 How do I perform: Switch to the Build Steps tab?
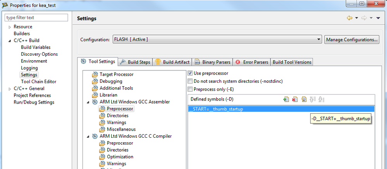pyautogui.click(x=135, y=62)
